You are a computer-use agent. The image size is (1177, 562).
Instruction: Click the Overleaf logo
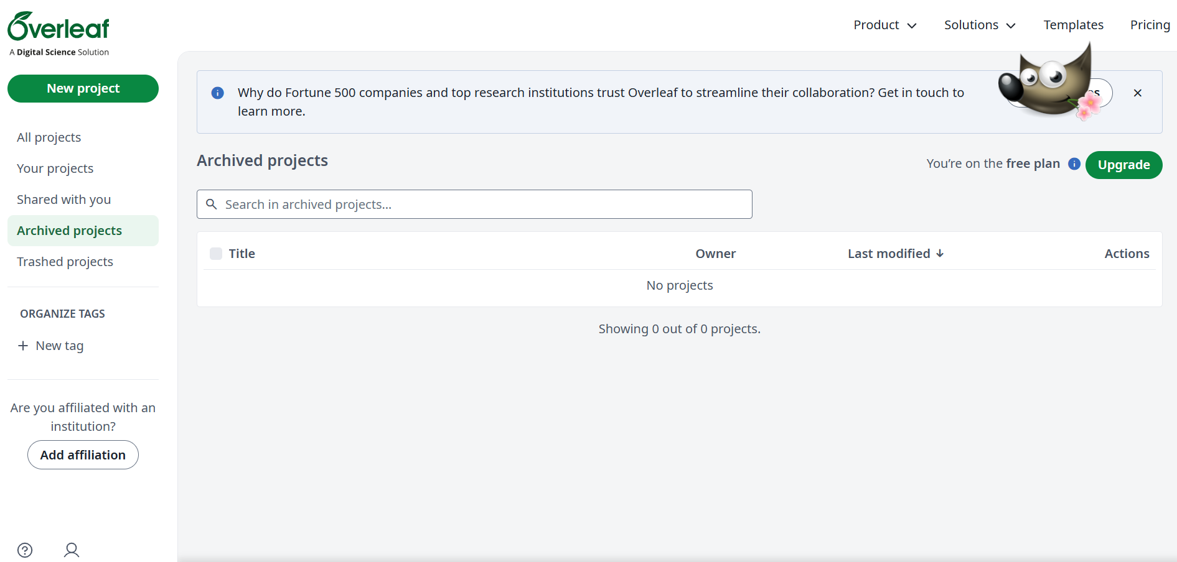pyautogui.click(x=59, y=27)
